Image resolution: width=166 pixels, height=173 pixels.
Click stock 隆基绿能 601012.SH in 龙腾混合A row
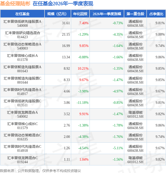pyautogui.click(x=135, y=114)
